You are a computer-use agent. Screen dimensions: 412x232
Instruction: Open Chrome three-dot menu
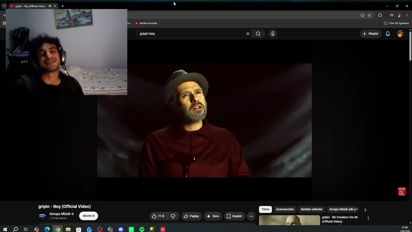(x=407, y=15)
